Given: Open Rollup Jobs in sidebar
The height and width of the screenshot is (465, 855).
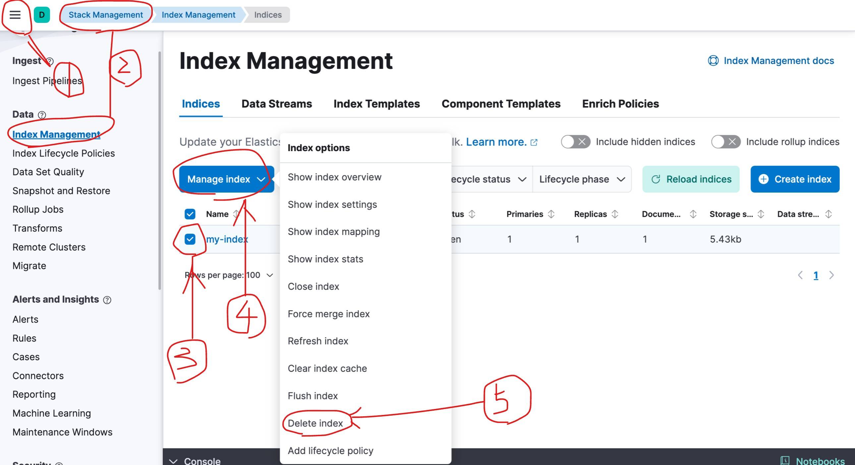Looking at the screenshot, I should [38, 209].
